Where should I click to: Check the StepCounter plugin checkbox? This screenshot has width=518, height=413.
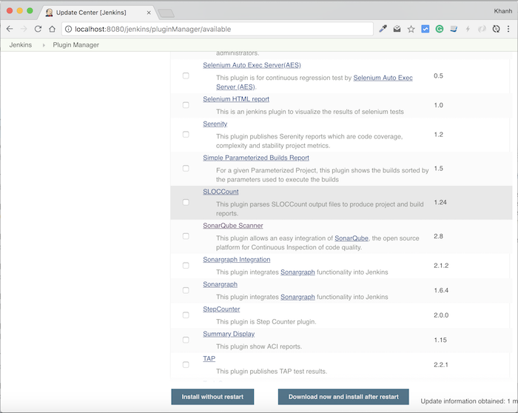(x=186, y=315)
